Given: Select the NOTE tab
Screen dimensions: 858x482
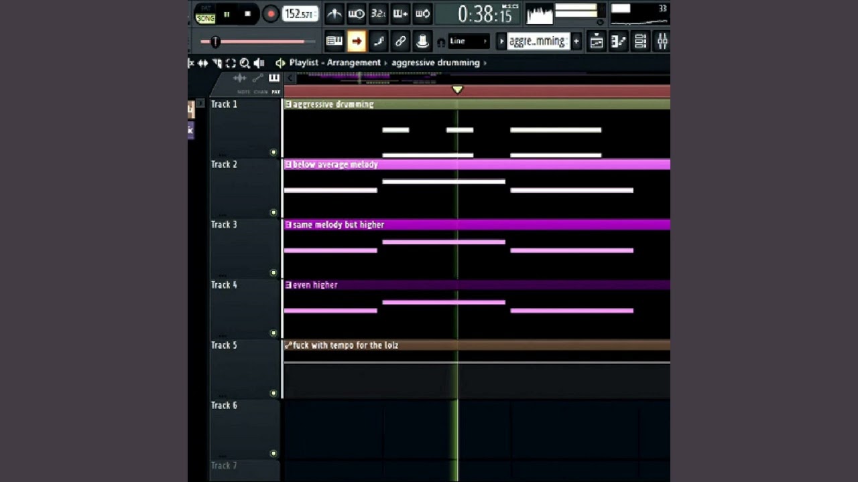Looking at the screenshot, I should tap(243, 92).
